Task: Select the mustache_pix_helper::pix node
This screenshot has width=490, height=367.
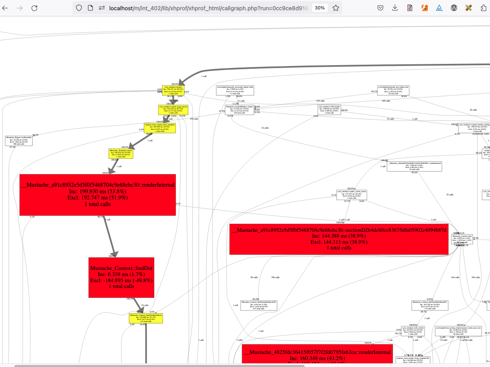Action: tap(393, 91)
